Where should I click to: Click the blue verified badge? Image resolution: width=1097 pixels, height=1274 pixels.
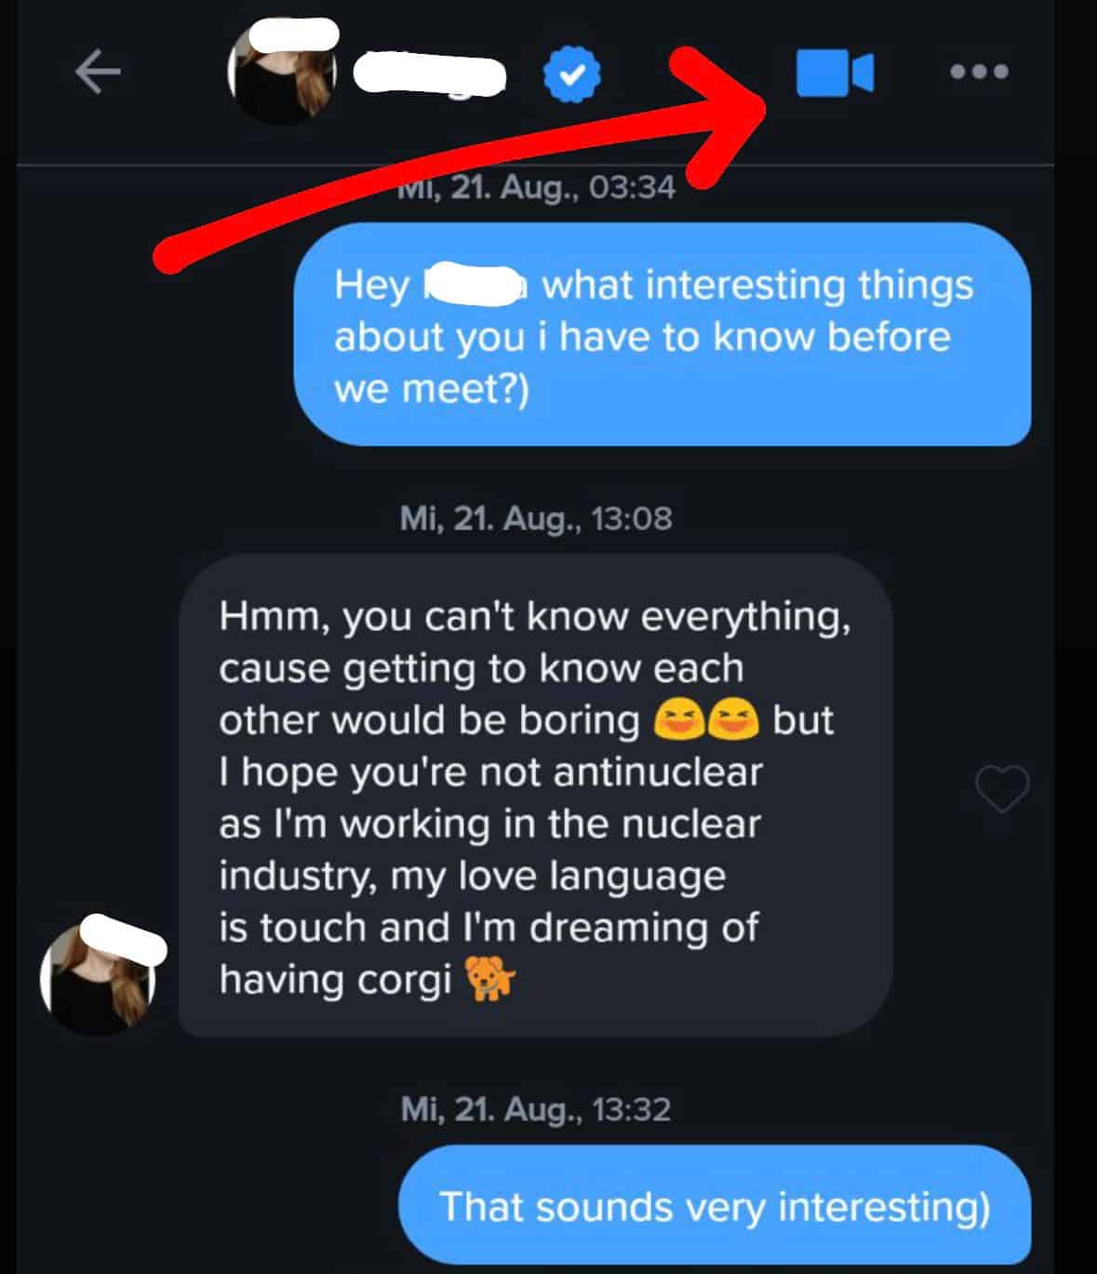571,74
